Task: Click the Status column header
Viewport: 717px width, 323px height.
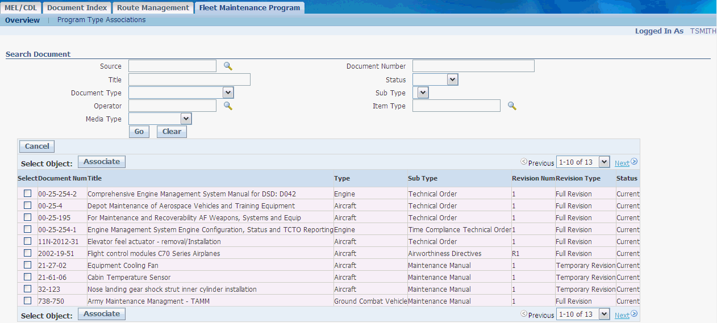Action: coord(627,178)
